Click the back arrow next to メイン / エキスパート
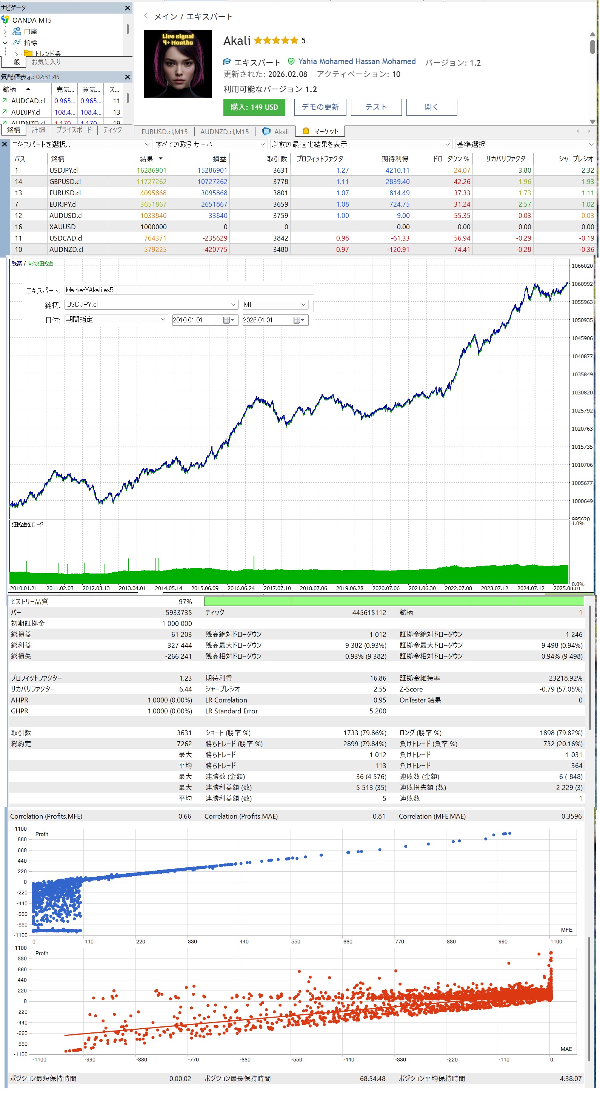600x1095 pixels. tap(146, 16)
